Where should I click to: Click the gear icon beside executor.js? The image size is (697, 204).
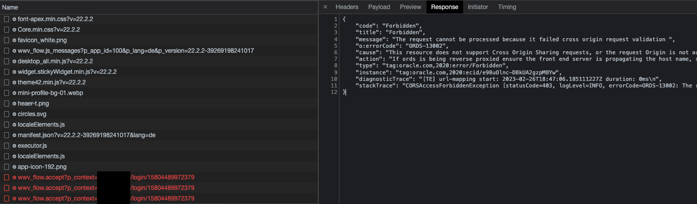(x=14, y=146)
